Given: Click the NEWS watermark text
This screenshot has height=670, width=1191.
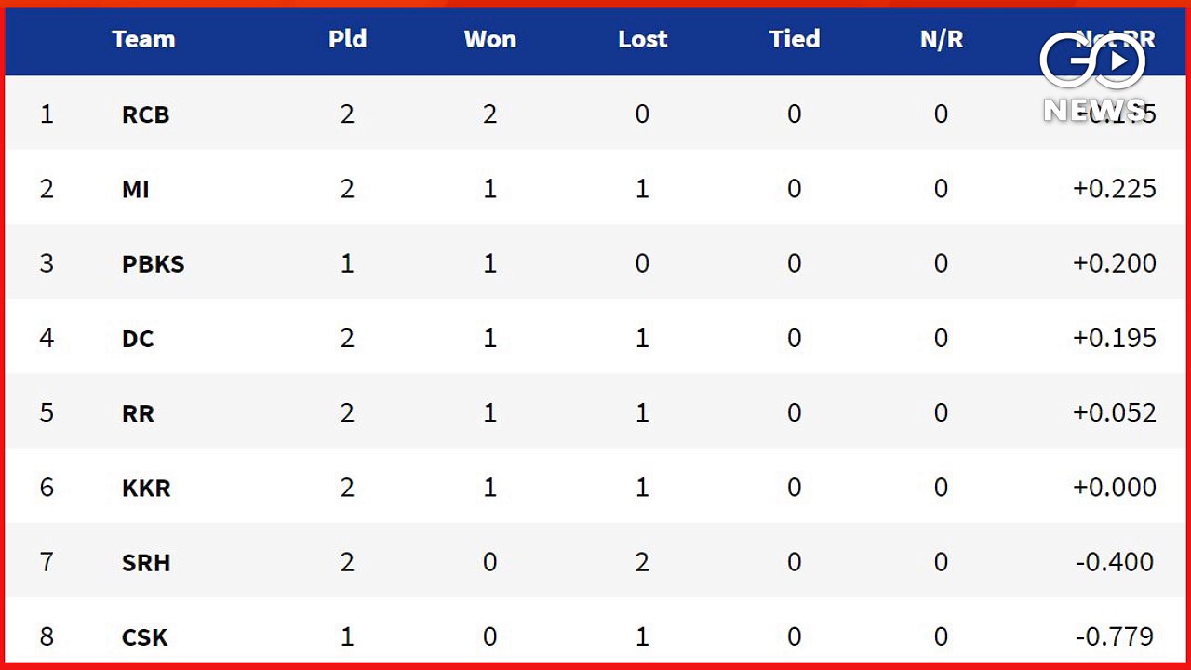Looking at the screenshot, I should (x=1094, y=110).
